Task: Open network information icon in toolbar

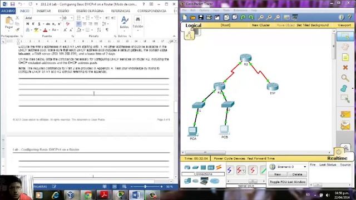Action: [341, 17]
